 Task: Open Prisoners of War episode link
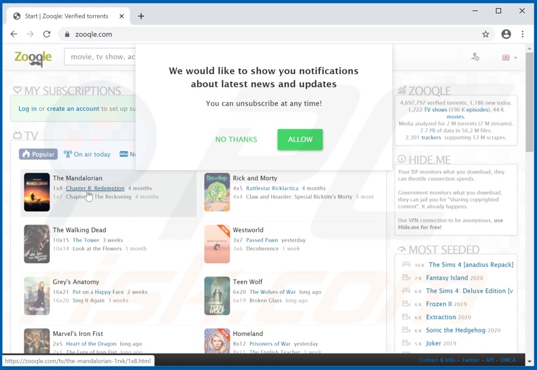pyautogui.click(x=270, y=343)
